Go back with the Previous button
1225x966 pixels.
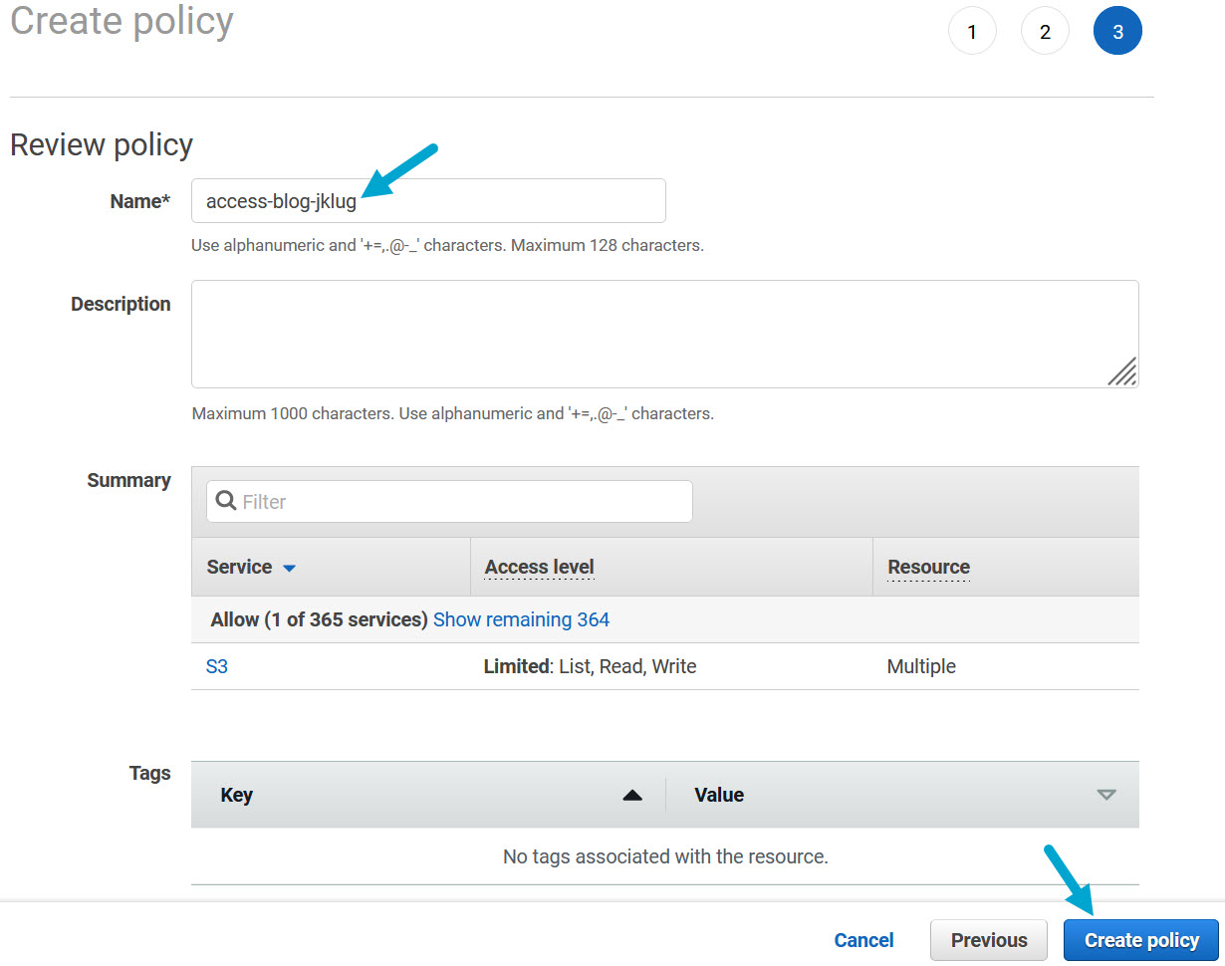point(988,940)
